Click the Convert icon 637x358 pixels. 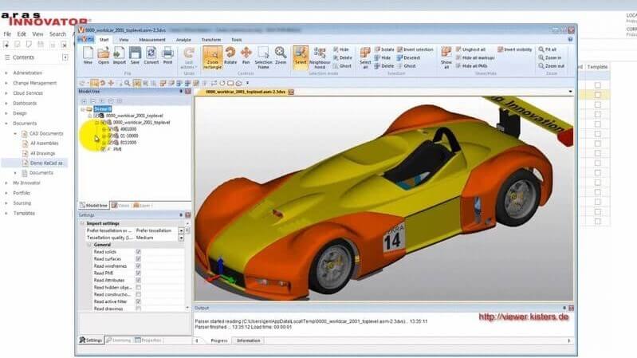[151, 56]
